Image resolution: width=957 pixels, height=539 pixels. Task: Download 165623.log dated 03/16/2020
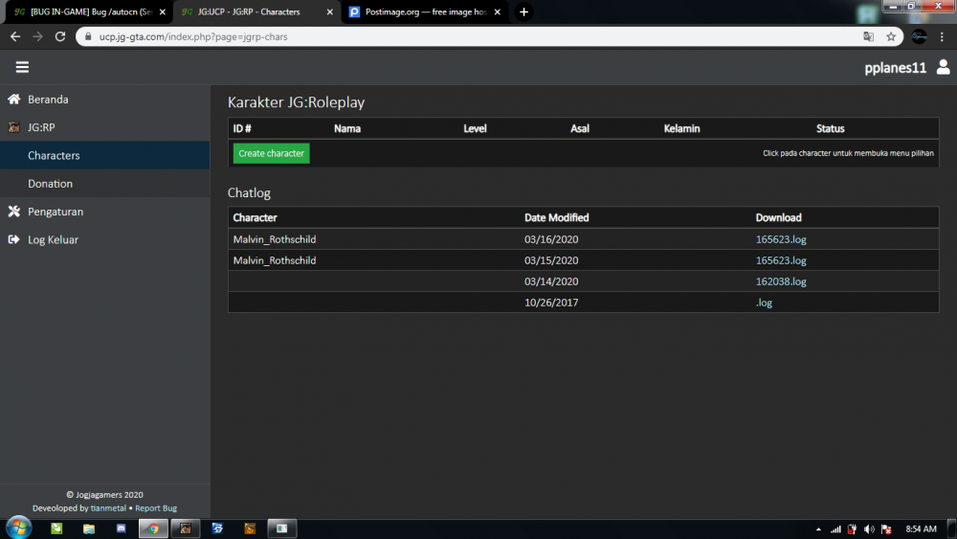(x=781, y=239)
